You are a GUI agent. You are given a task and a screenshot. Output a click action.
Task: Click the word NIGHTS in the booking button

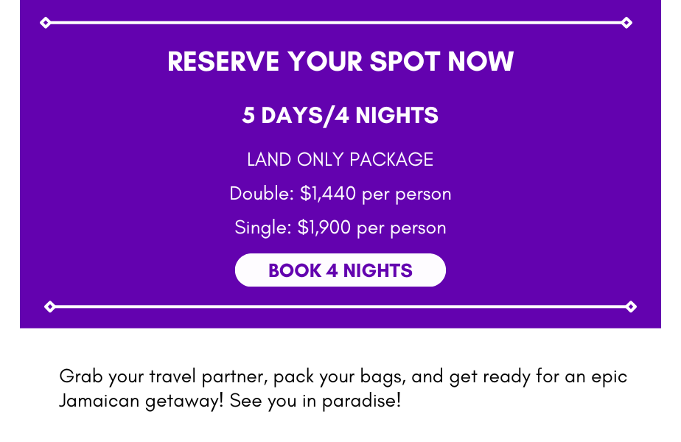[378, 270]
